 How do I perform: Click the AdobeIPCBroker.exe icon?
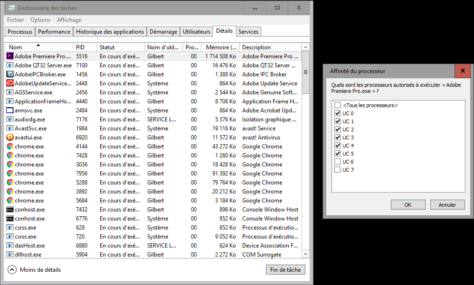pyautogui.click(x=10, y=74)
